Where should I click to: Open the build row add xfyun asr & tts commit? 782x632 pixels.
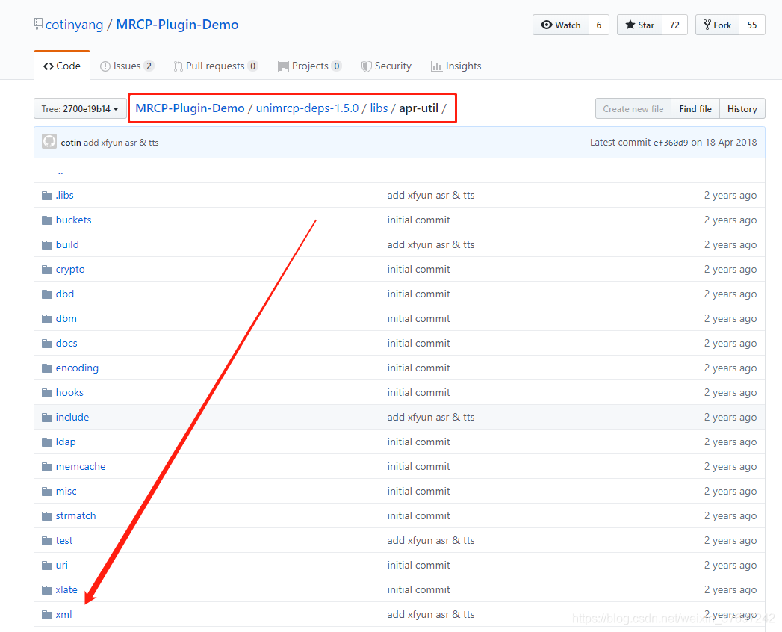click(431, 244)
